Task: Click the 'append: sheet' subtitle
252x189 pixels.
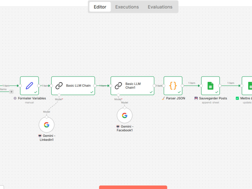Action: (x=210, y=103)
